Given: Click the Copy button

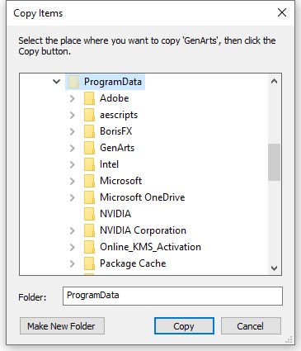Looking at the screenshot, I should (184, 326).
